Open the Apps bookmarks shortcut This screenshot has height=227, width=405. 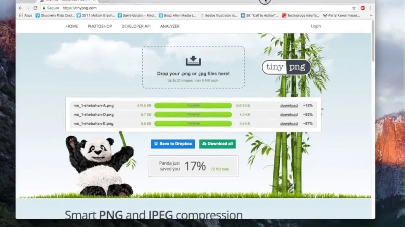[x=25, y=16]
